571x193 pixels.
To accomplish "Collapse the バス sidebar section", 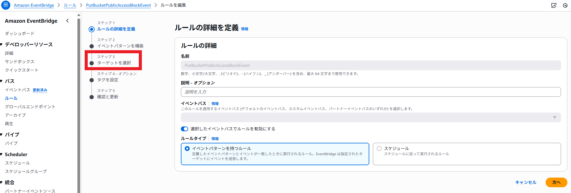I will [2, 81].
